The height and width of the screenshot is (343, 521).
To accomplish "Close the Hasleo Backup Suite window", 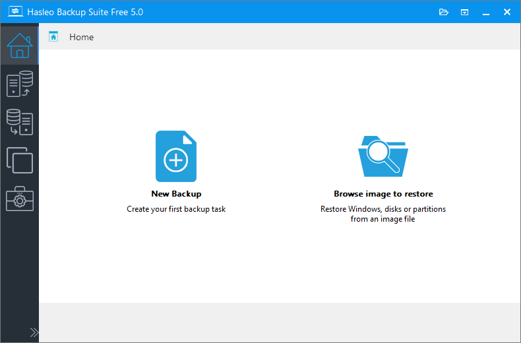I will point(507,12).
